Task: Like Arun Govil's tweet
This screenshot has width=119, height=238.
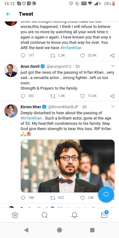Action: click(x=82, y=96)
